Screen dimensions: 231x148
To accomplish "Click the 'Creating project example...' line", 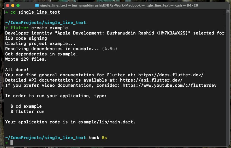I will click(x=40, y=43).
